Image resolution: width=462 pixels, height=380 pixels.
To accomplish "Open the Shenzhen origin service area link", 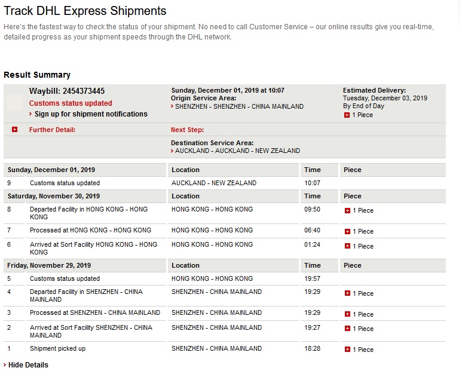I will pyautogui.click(x=239, y=106).
